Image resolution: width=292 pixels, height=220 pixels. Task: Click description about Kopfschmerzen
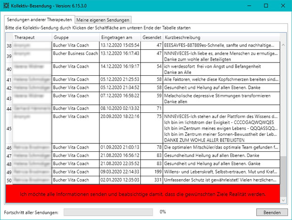221,79
